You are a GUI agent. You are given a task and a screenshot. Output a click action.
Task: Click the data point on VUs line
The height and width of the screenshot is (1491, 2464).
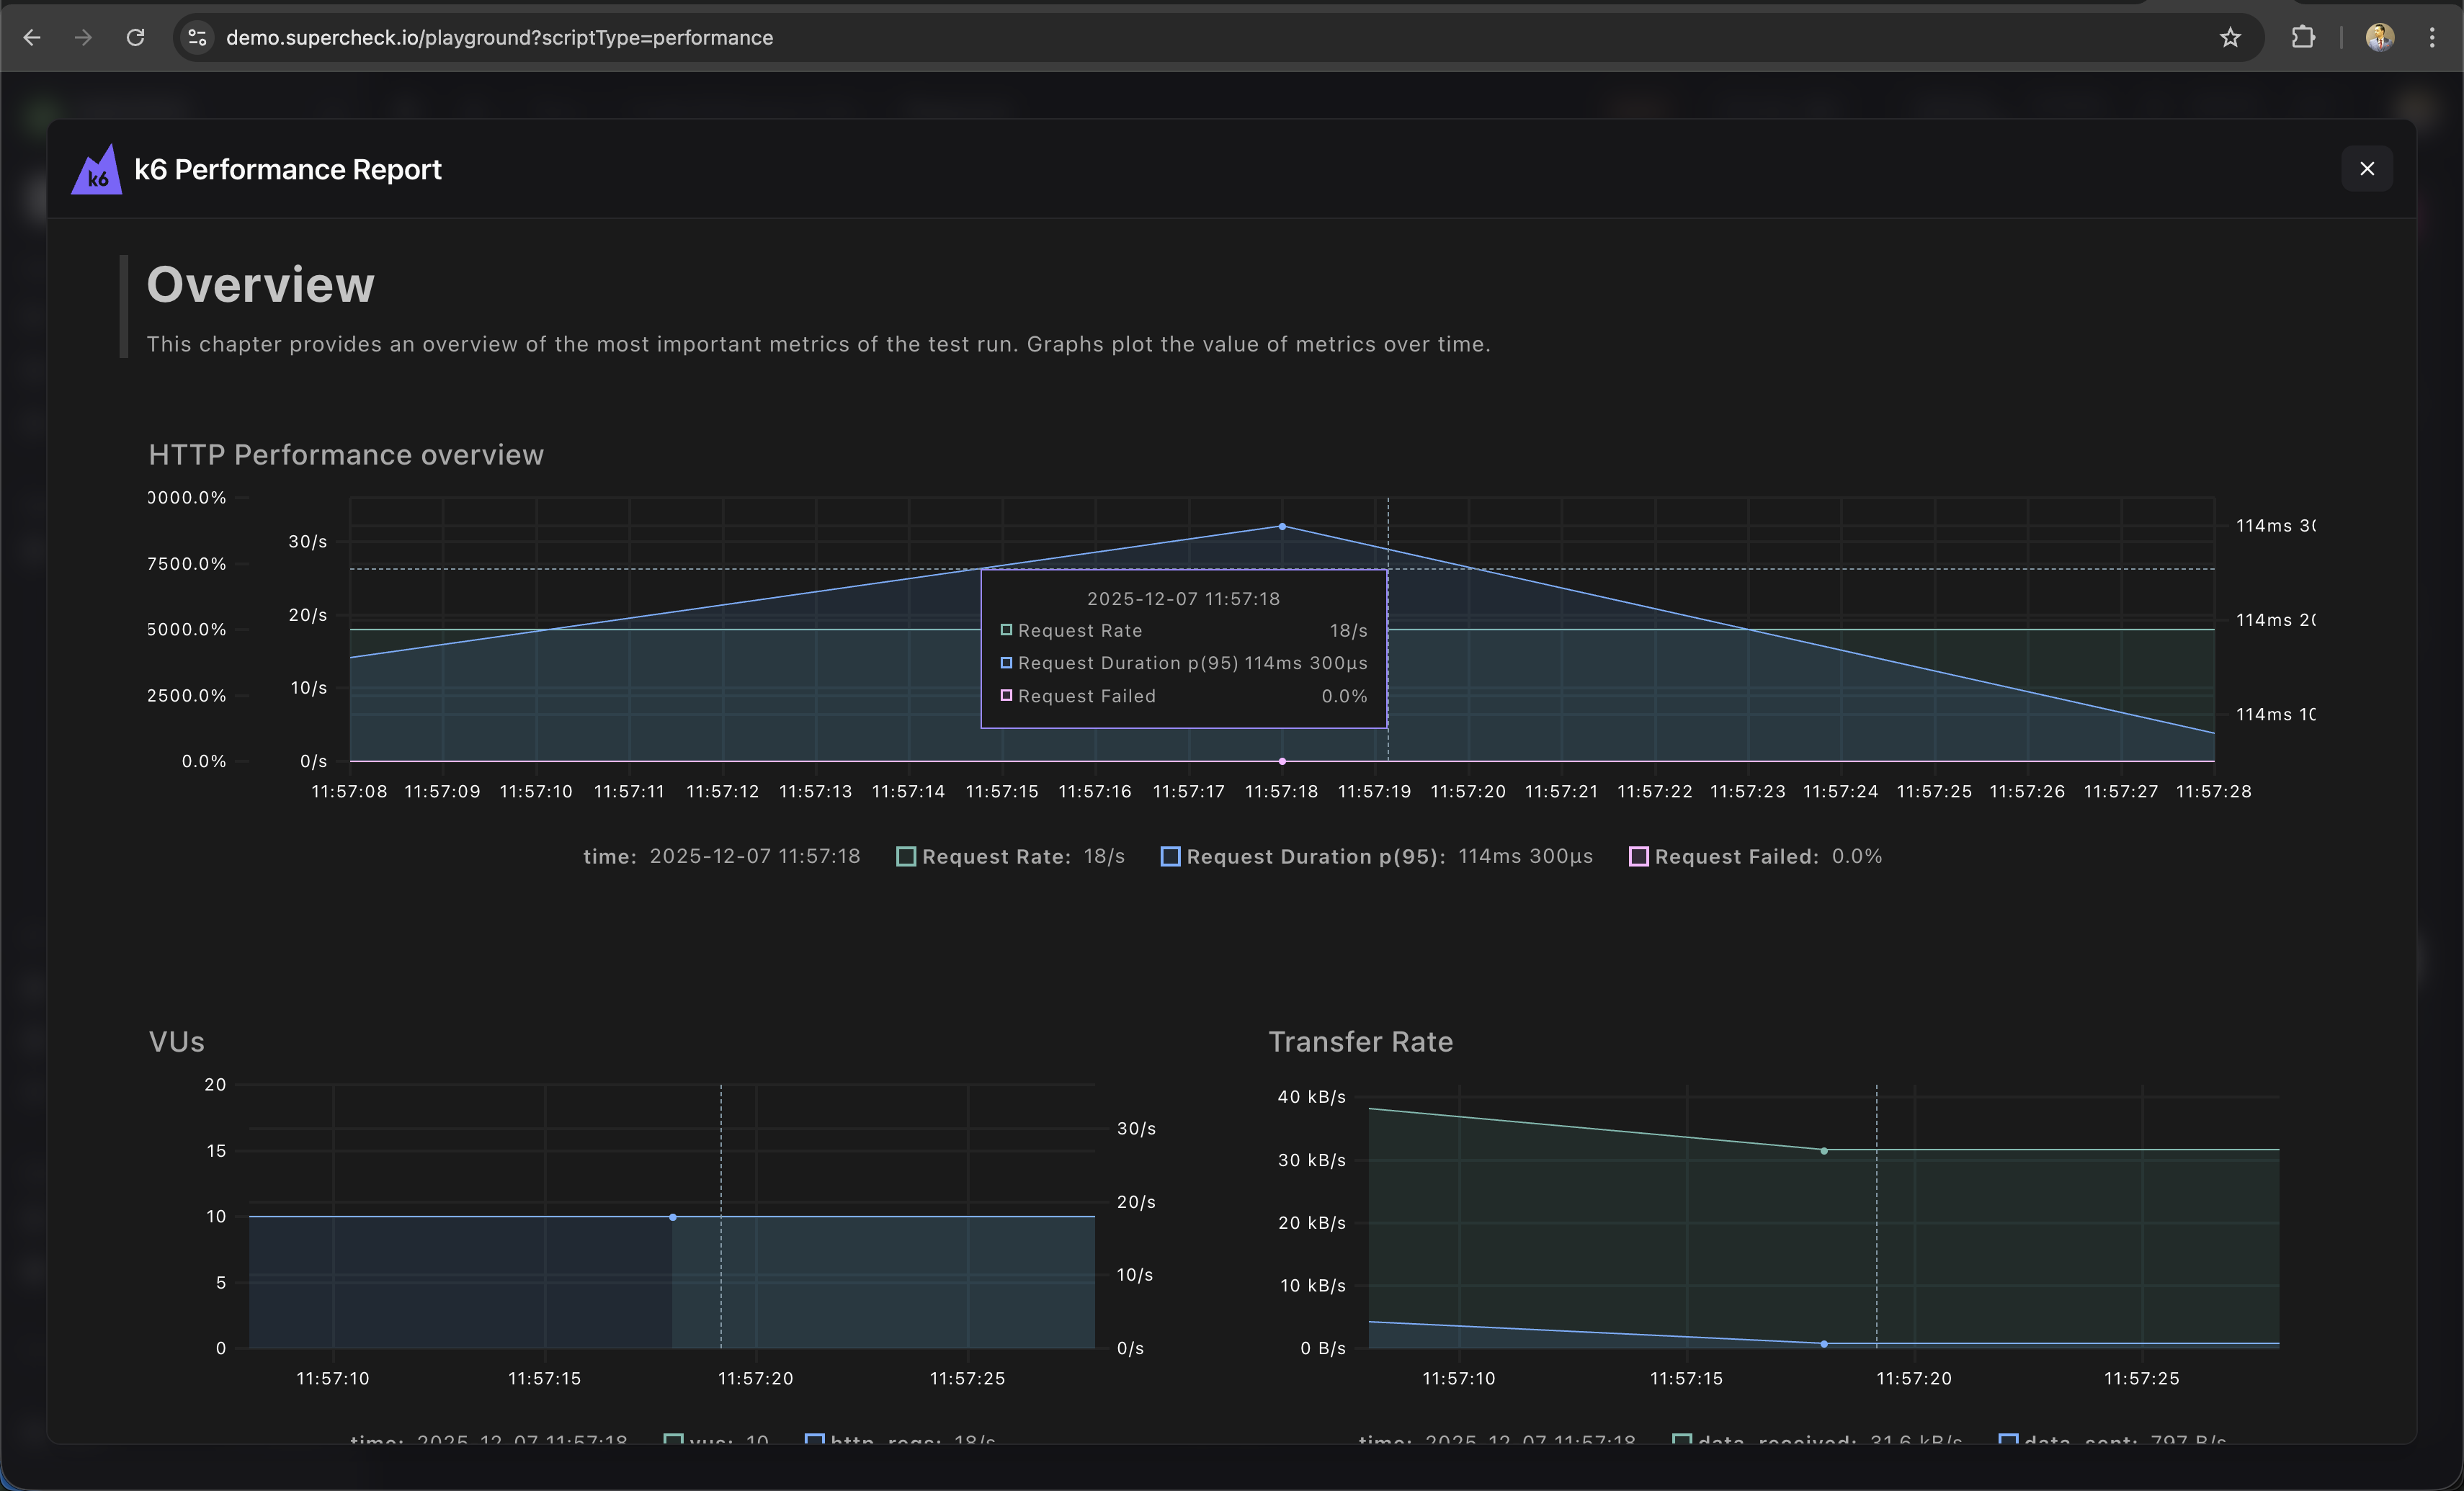coord(673,1217)
